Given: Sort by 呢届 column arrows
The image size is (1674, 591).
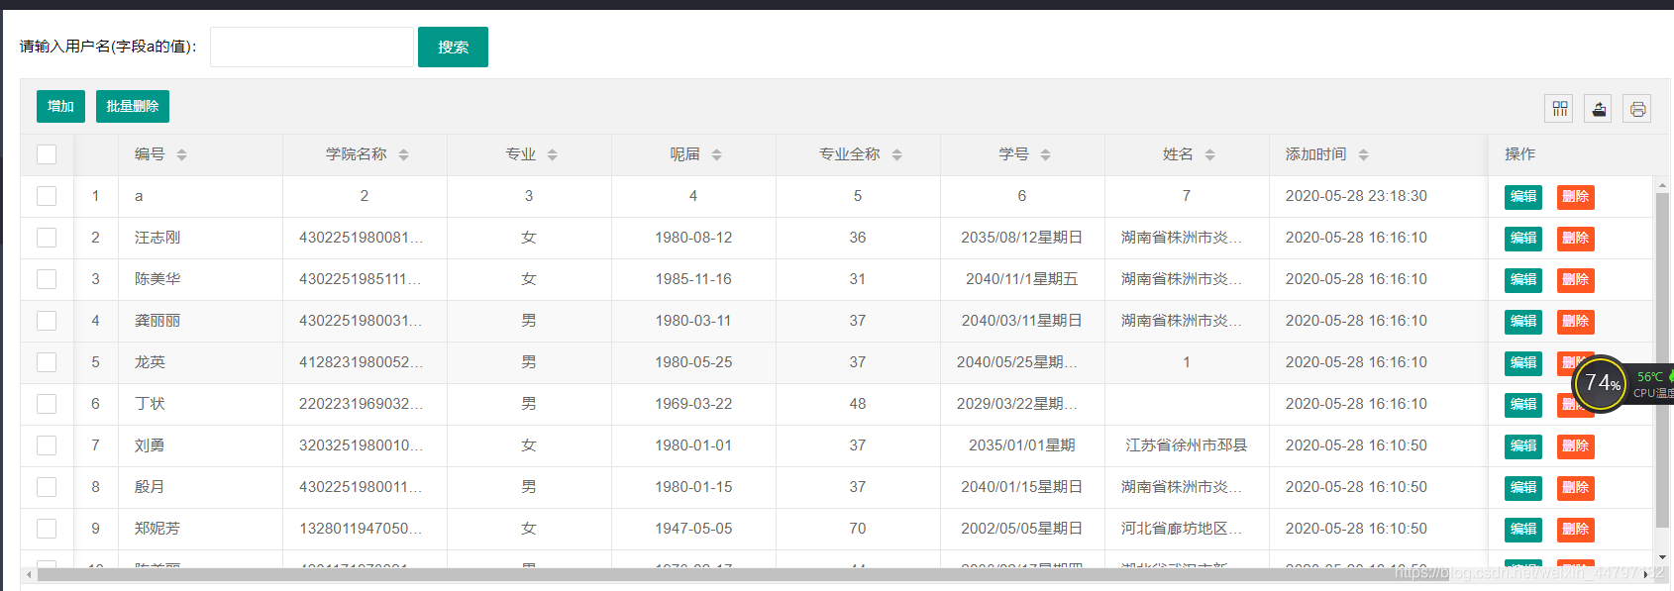Looking at the screenshot, I should pyautogui.click(x=716, y=154).
